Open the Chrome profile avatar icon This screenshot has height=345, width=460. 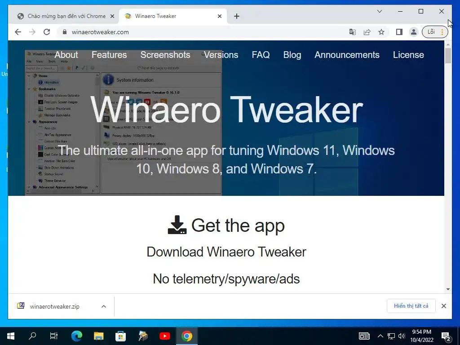(414, 32)
